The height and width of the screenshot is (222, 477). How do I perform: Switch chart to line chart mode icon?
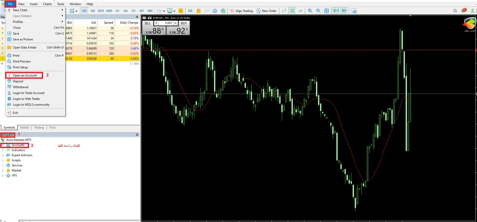301,11
